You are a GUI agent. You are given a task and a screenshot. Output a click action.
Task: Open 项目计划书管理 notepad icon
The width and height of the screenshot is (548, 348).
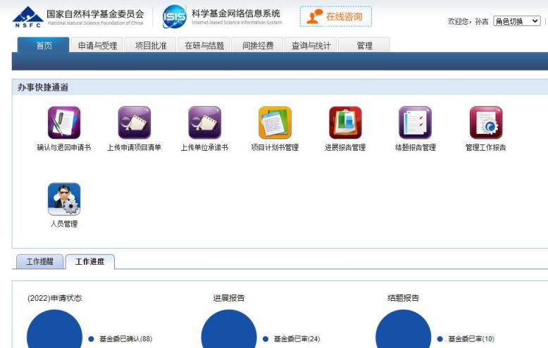tap(275, 123)
